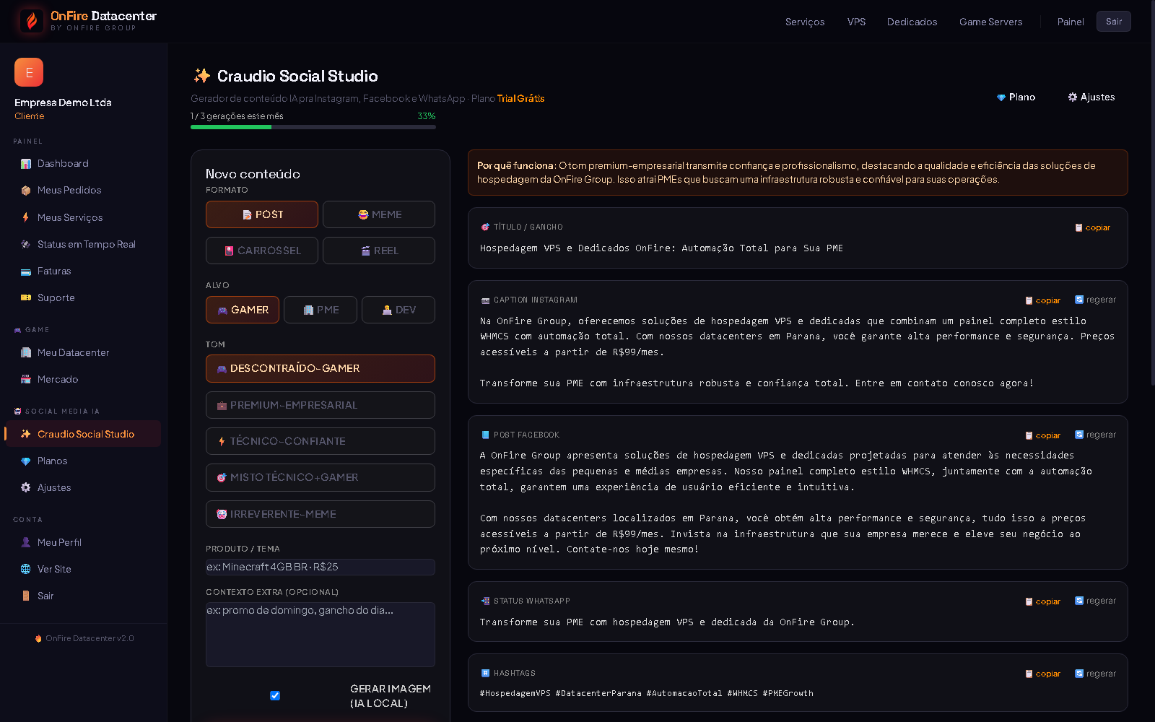Click the sparkles icon beside page title

tap(201, 76)
